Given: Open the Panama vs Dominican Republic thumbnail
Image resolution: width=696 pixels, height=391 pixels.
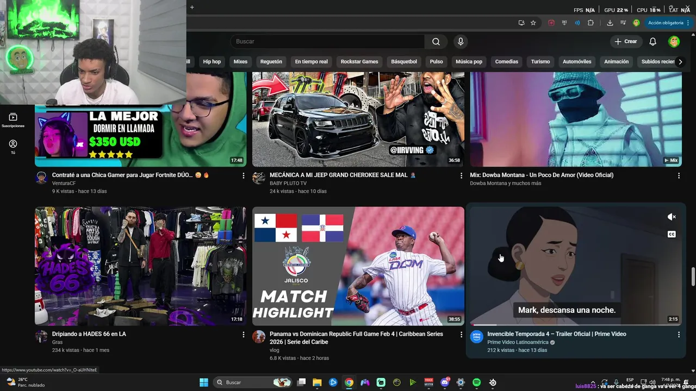Looking at the screenshot, I should (x=358, y=266).
